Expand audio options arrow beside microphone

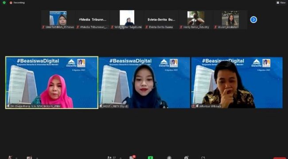pos(16,158)
